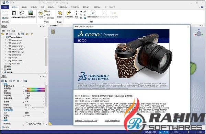Click the Undo arrow in the title bar
The image size is (206, 134).
coord(8,2)
